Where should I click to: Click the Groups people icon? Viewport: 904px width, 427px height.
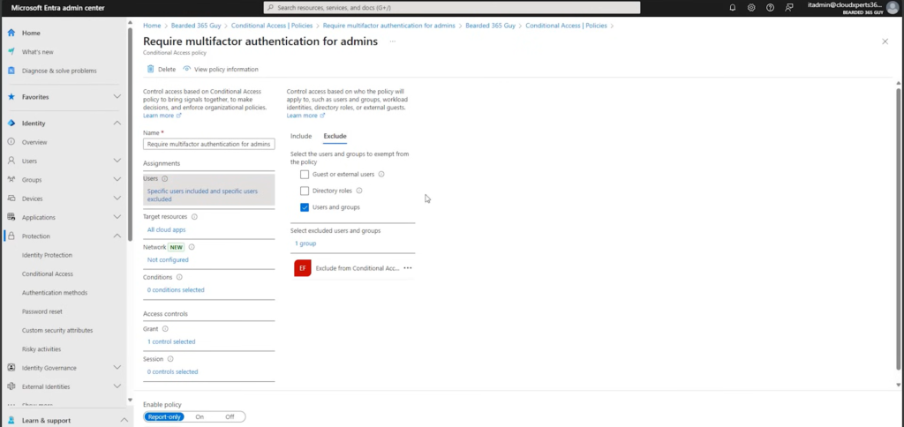click(x=11, y=180)
